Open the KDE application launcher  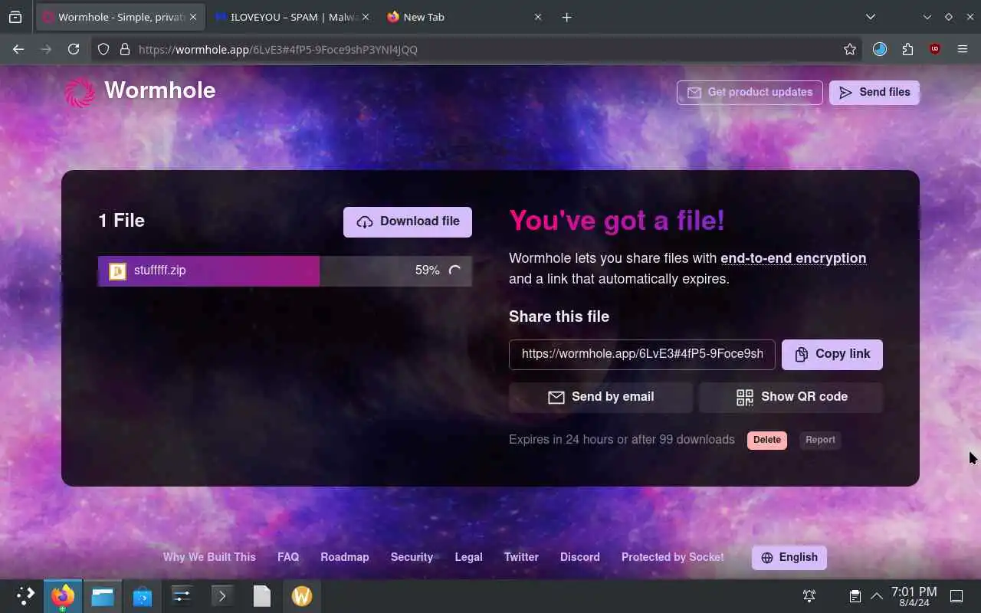point(25,596)
